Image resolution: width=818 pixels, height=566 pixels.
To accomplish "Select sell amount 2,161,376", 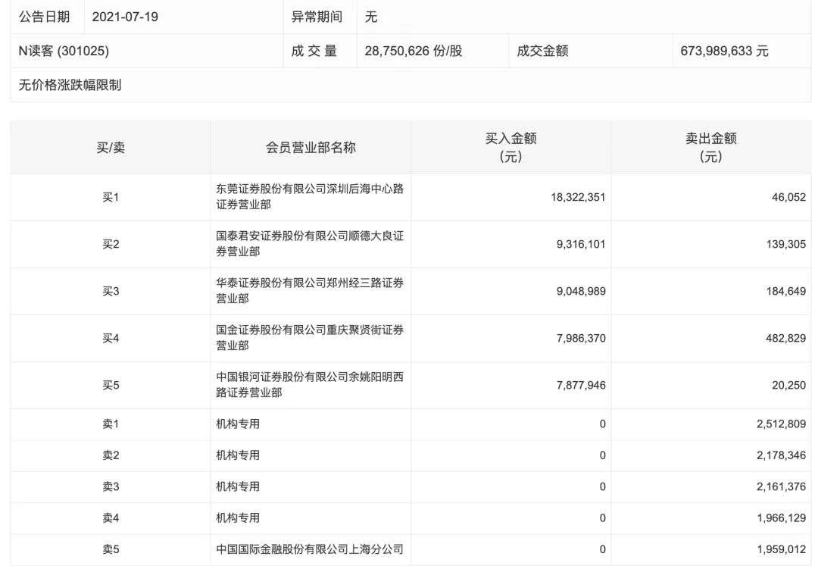I will point(782,486).
